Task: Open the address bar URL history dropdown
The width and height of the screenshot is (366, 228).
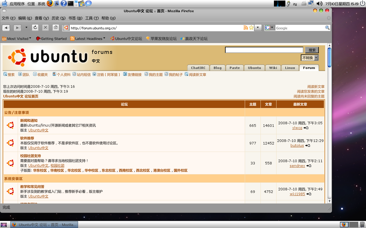Action: (x=258, y=28)
